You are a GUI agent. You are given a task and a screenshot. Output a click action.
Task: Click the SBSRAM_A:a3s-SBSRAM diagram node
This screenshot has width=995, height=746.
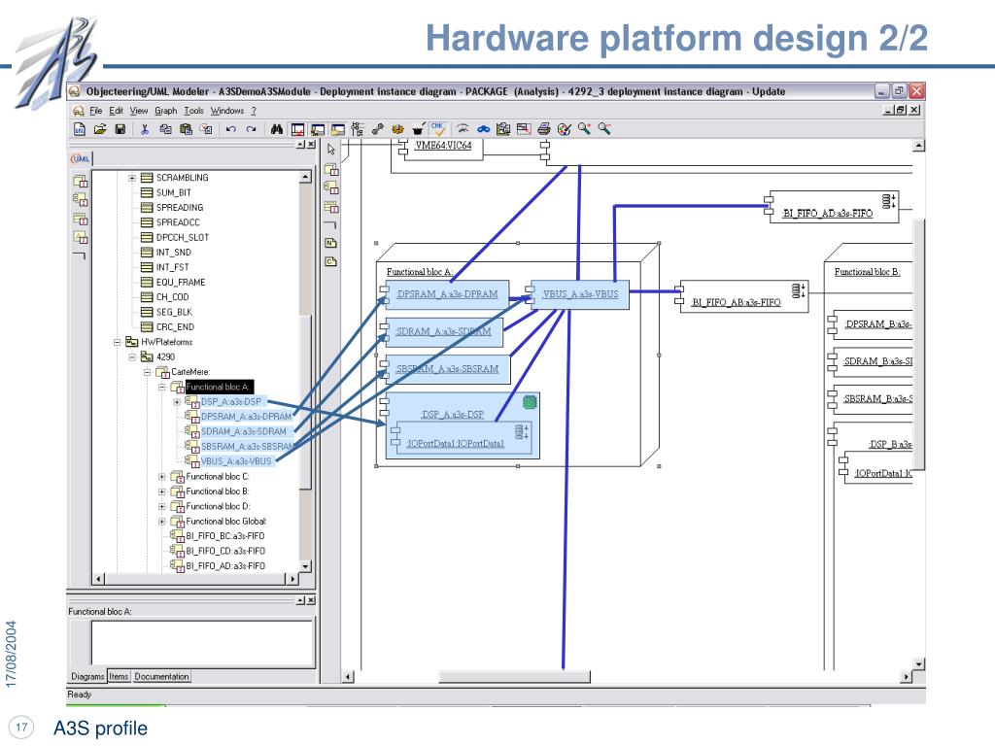pyautogui.click(x=448, y=369)
